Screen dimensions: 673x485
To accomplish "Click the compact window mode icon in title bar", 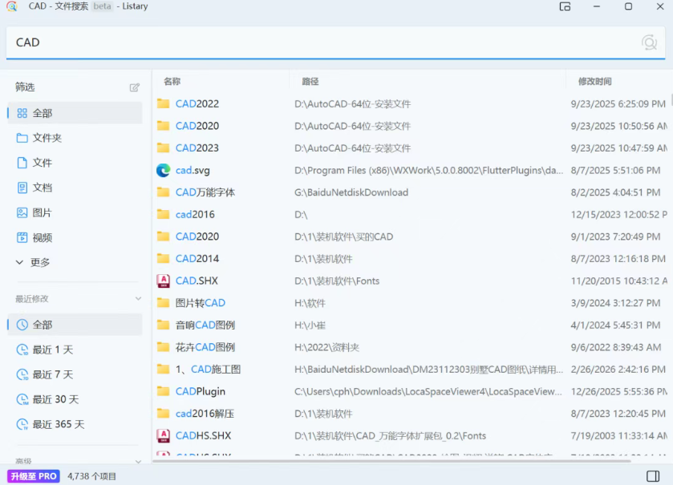I will [565, 6].
